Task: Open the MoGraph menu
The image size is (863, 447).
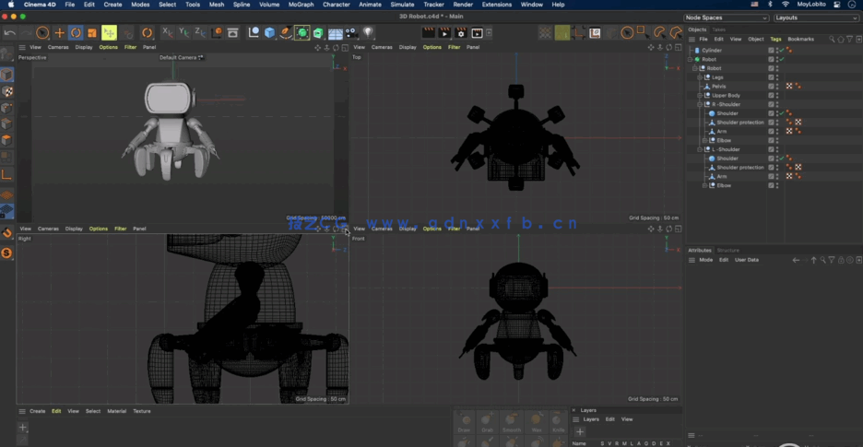Action: click(x=301, y=5)
